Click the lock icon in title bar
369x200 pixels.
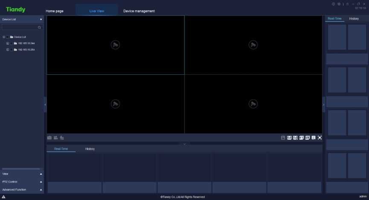tap(347, 4)
